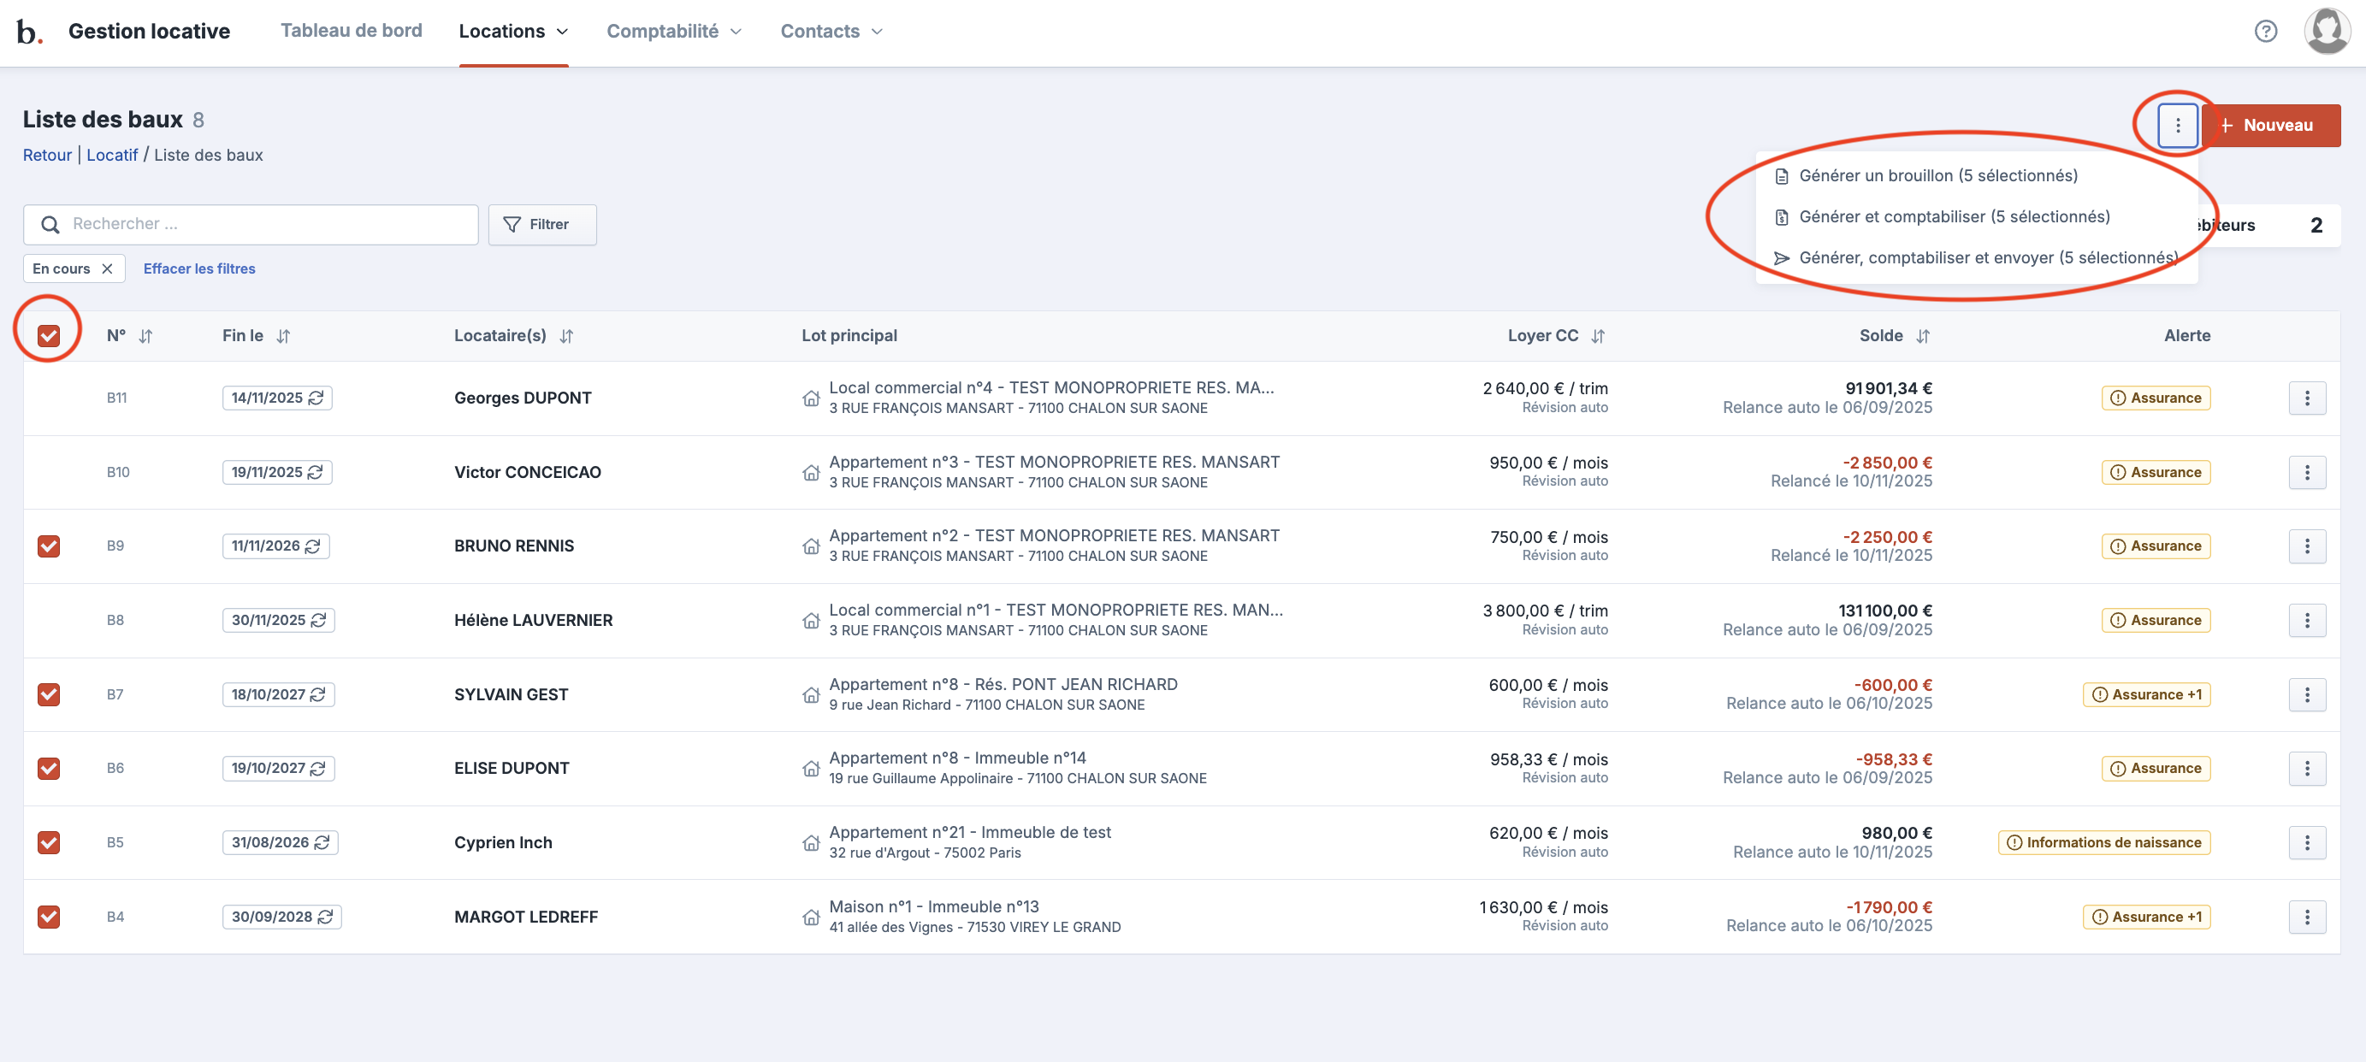Open row actions for MARGOT LEDREFF lease
The image size is (2366, 1062).
click(x=2305, y=917)
